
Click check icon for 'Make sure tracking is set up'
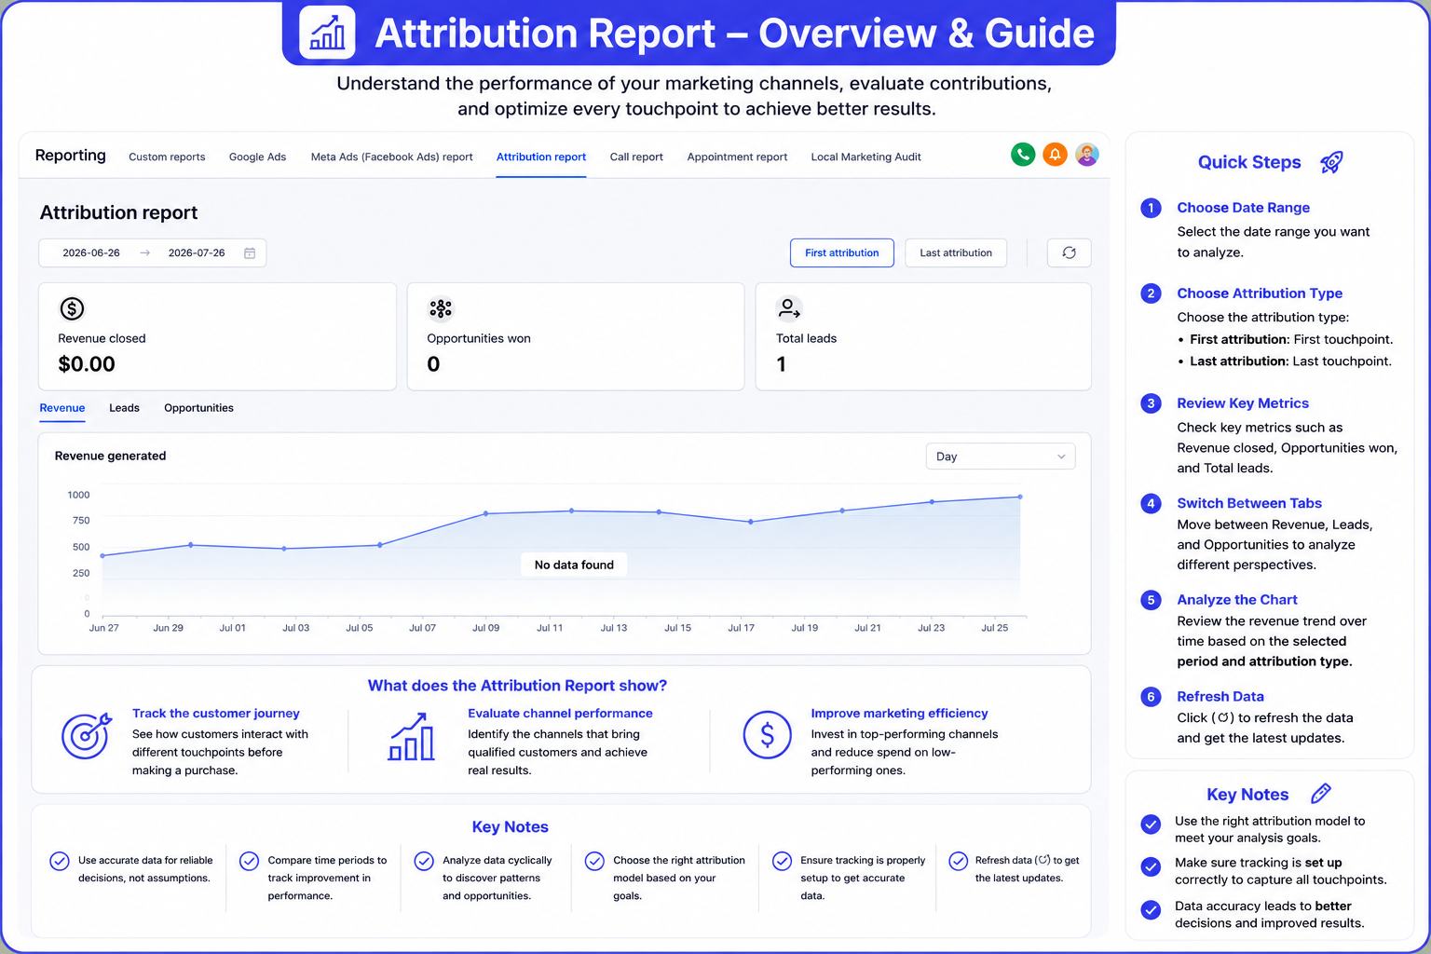[x=1151, y=866]
